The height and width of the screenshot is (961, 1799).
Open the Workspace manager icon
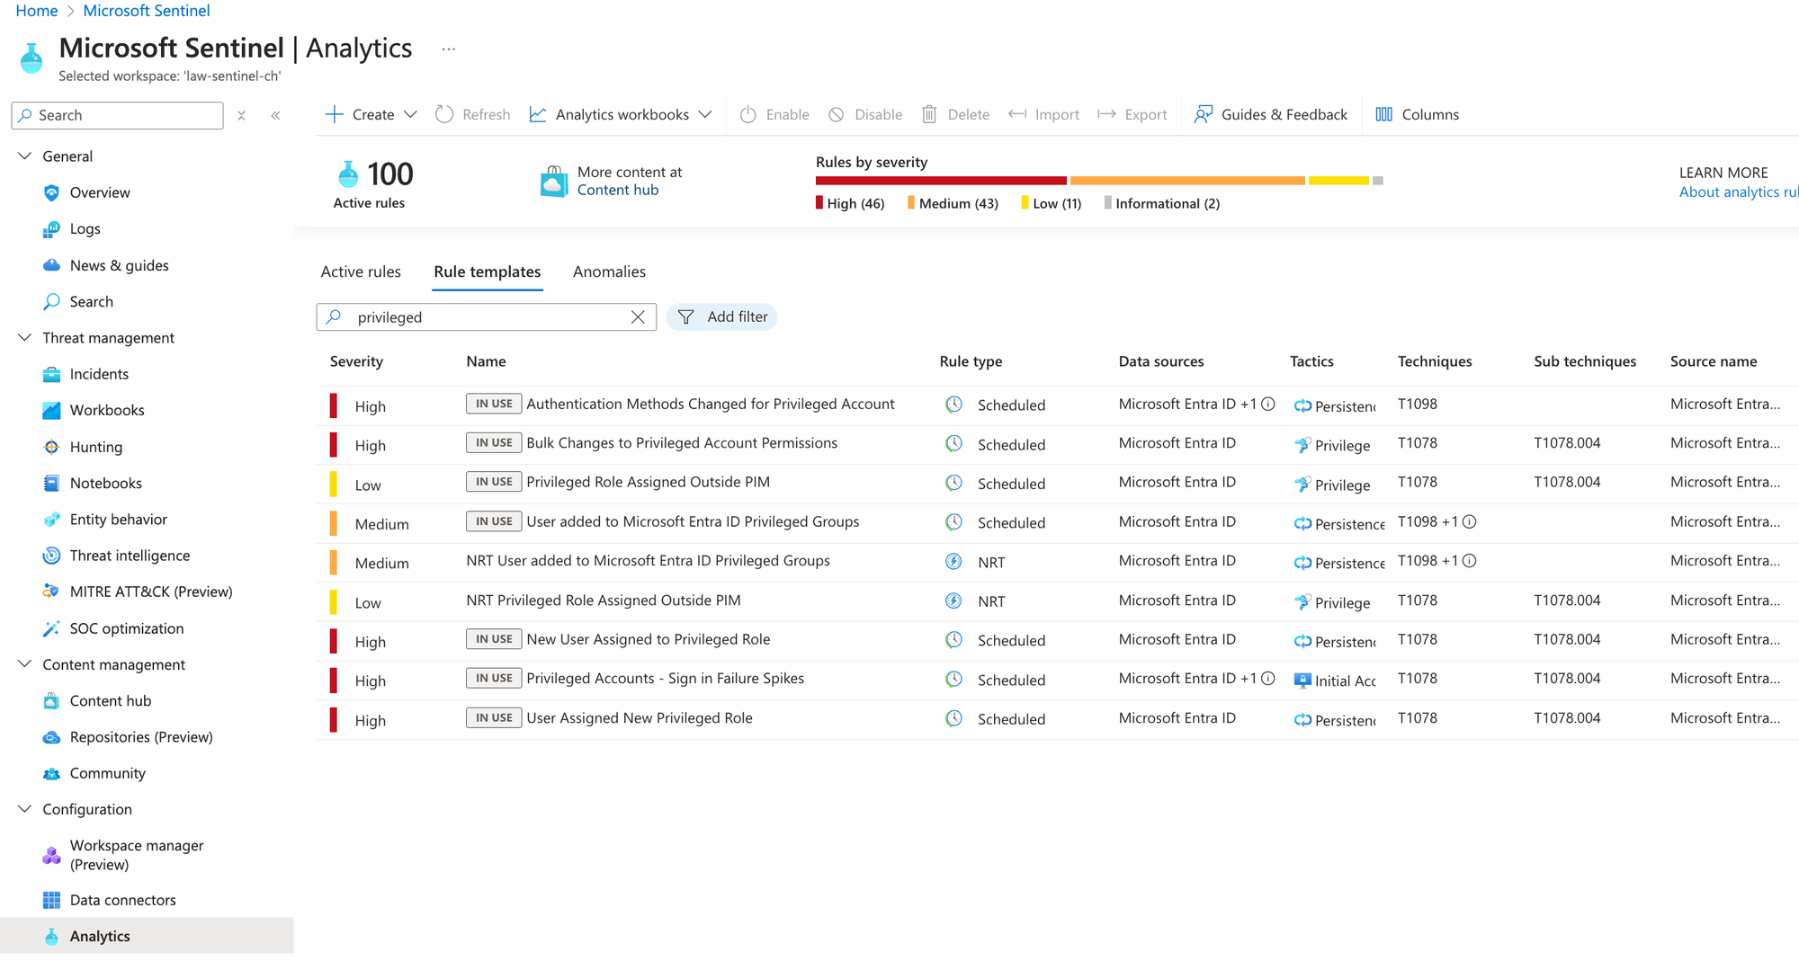coord(51,855)
